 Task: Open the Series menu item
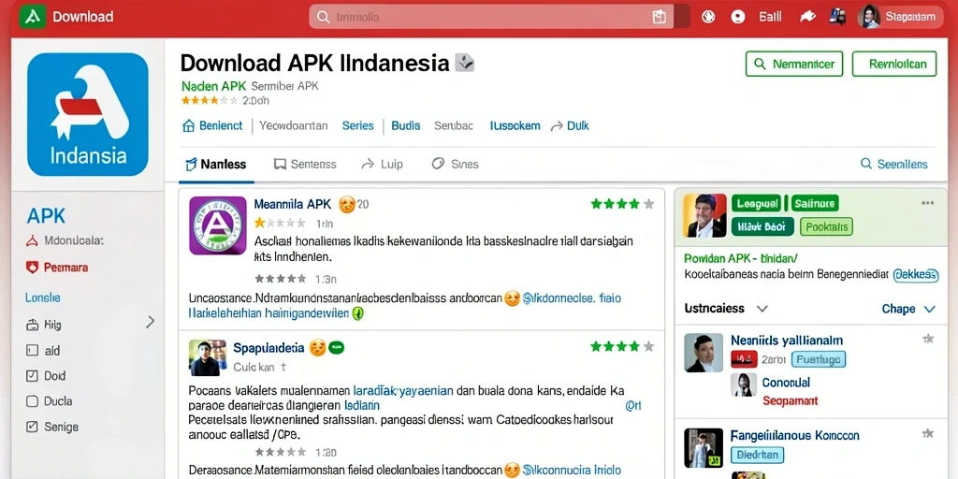tap(357, 126)
